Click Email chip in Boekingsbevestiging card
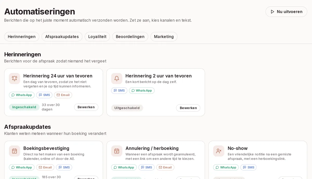The width and height of the screenshot is (312, 179). (x=45, y=167)
